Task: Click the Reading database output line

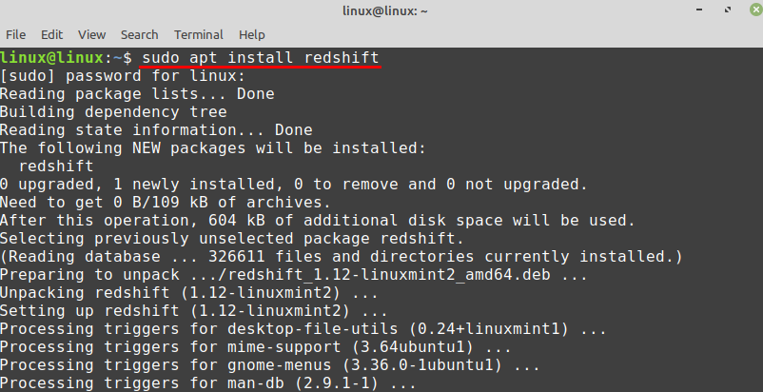Action: tap(342, 257)
